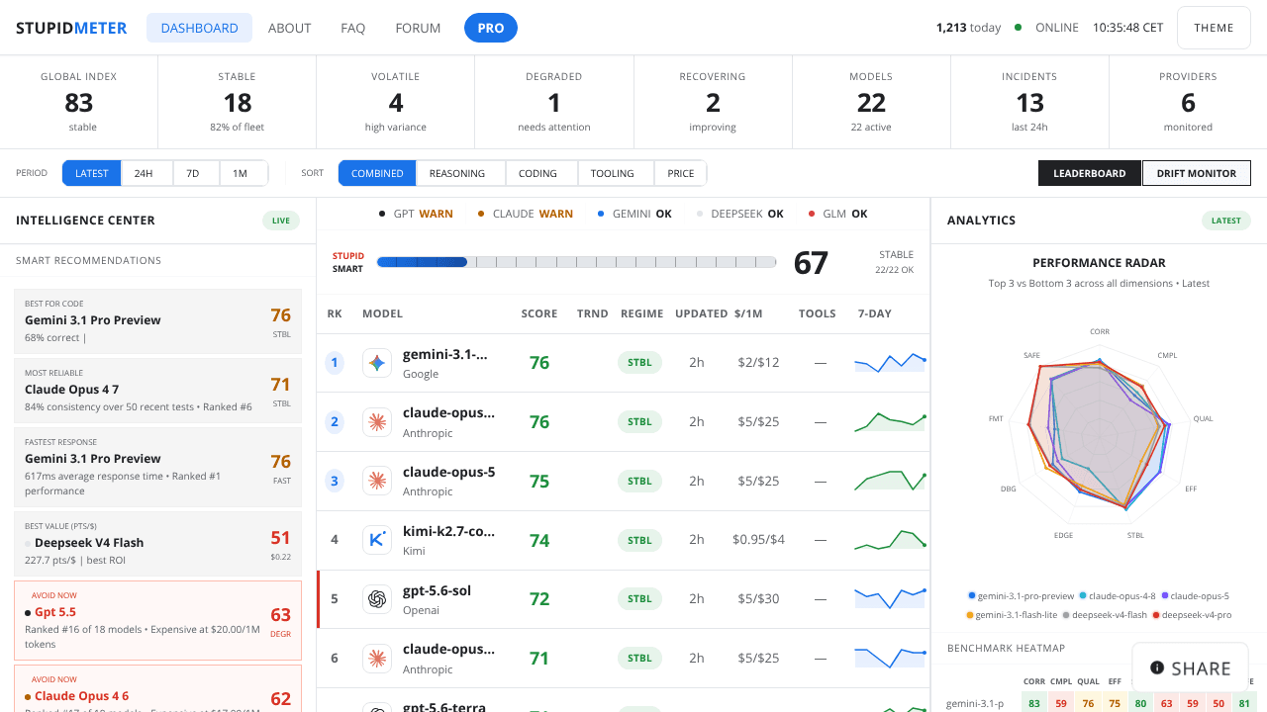Open the Dashboard nav tab

click(x=199, y=28)
